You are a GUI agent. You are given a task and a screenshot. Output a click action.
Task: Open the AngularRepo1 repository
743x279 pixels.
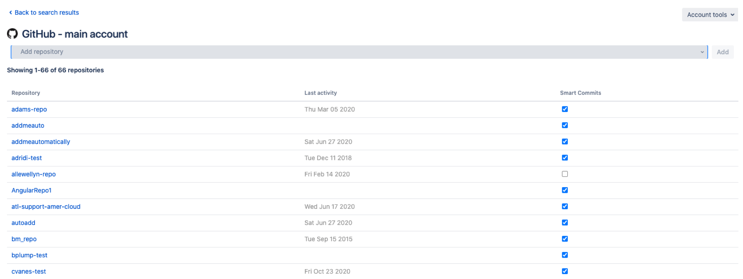click(32, 190)
